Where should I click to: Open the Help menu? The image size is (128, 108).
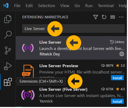coord(123,6)
